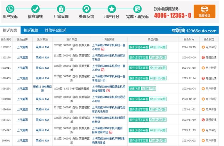The height and width of the screenshot is (146, 224).
Task: Click 处理反馈 status text for complaint 1054524
Action: [x=211, y=120]
